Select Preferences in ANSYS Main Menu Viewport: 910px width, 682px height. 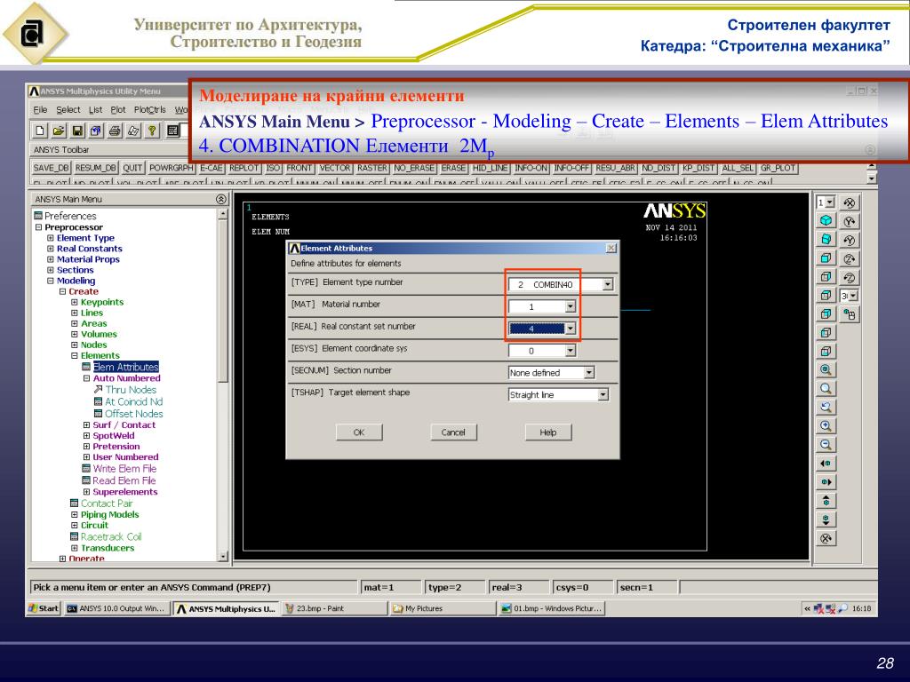pos(70,216)
